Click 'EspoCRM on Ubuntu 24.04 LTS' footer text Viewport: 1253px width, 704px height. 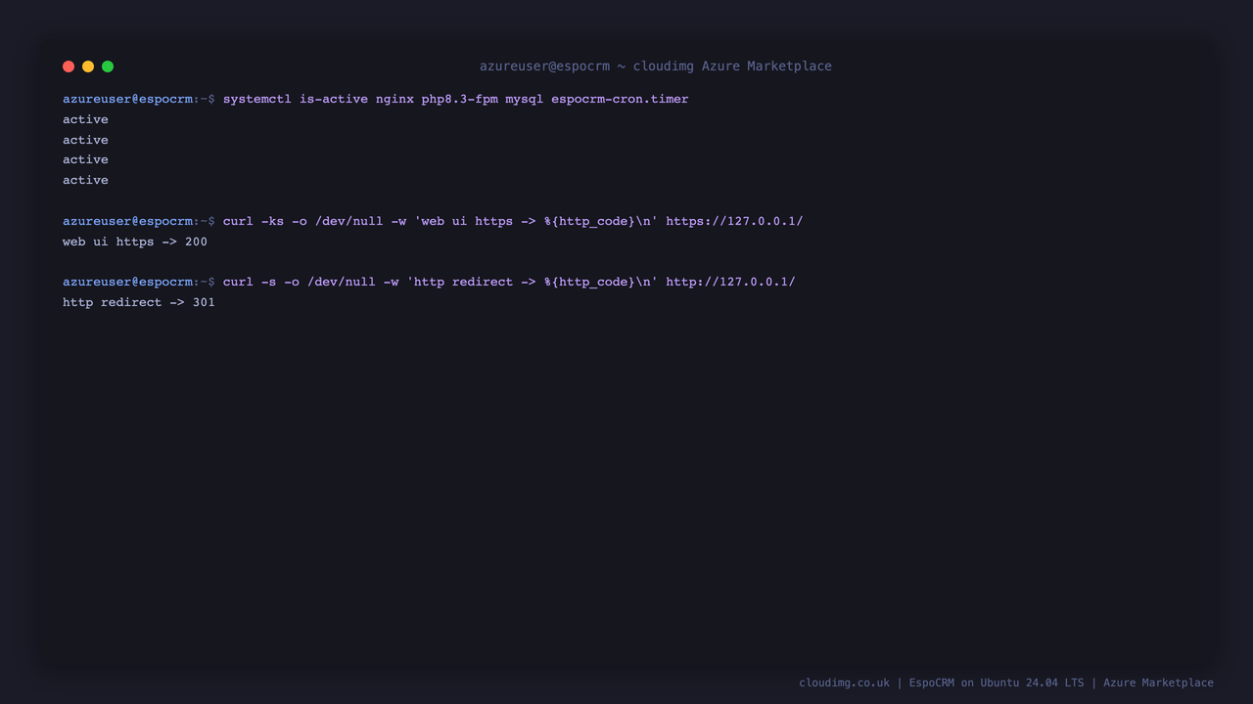click(997, 682)
